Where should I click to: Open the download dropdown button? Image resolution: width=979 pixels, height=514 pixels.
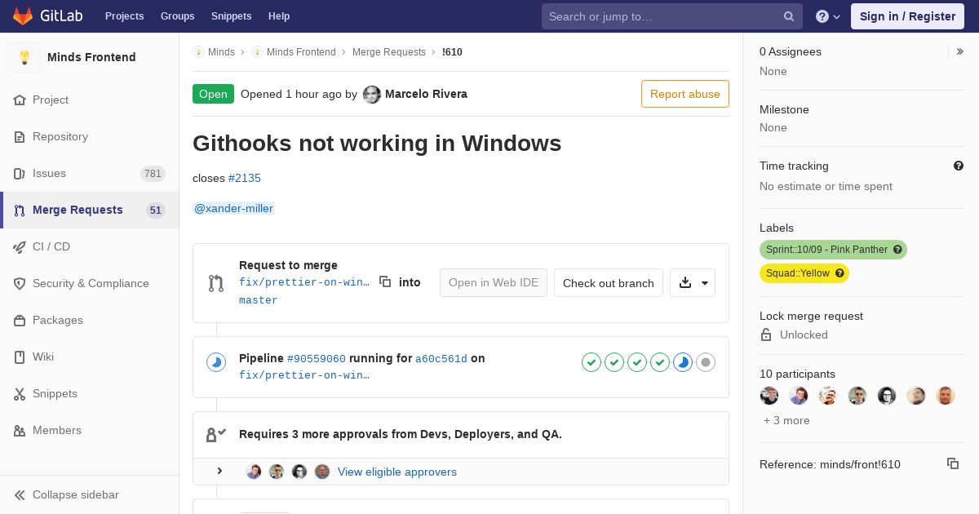point(693,283)
